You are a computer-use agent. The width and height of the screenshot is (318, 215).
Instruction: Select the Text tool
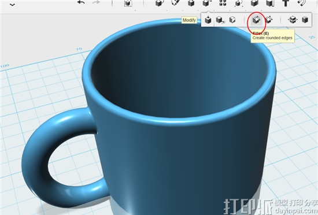coord(286,3)
